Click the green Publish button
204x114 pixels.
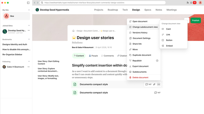pos(196,20)
